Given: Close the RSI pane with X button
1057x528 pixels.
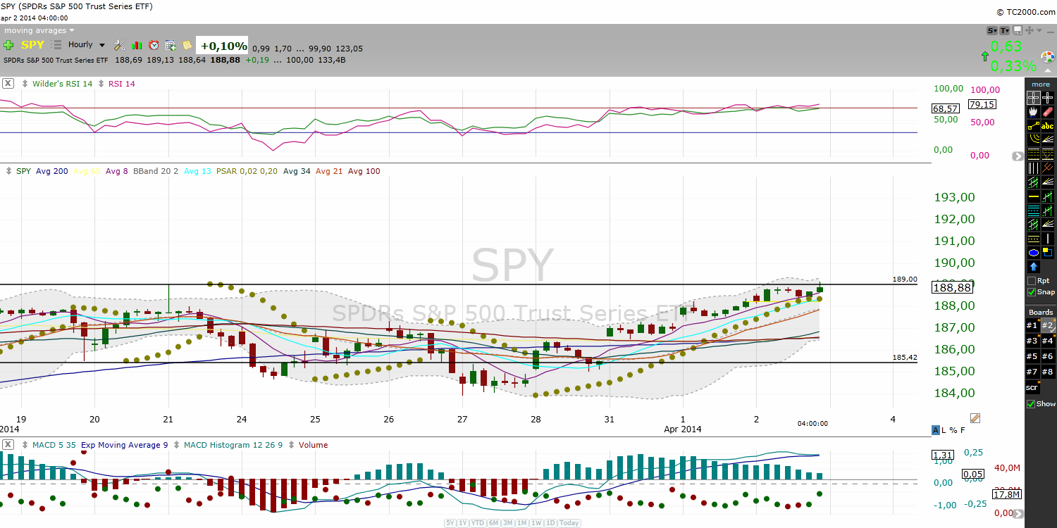Looking at the screenshot, I should pyautogui.click(x=8, y=83).
